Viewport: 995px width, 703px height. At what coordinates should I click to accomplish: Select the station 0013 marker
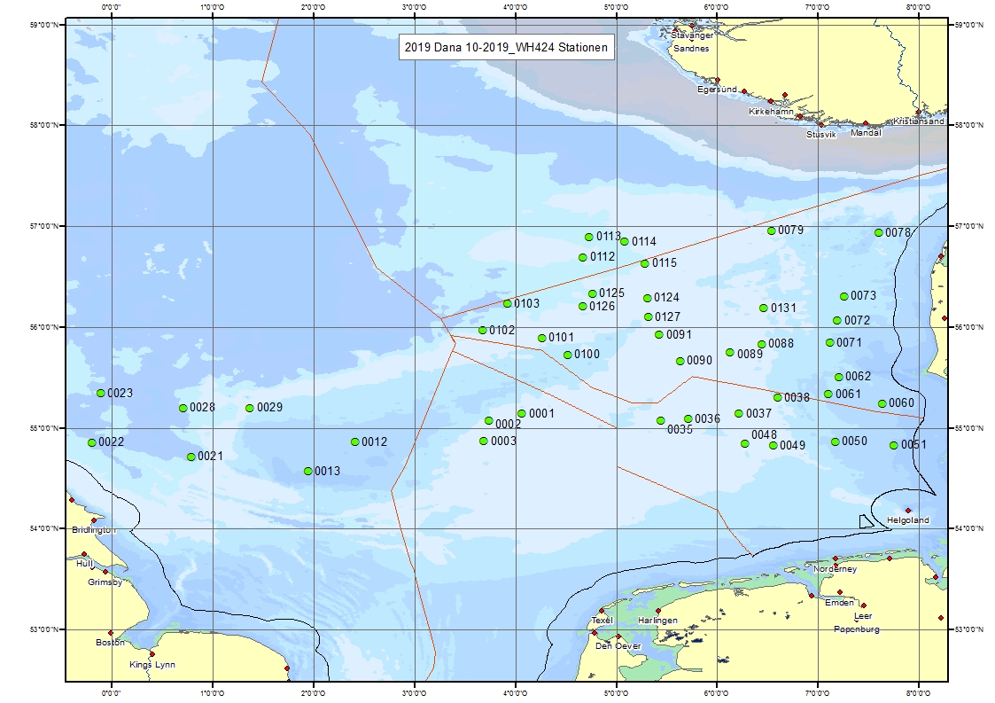pyautogui.click(x=308, y=472)
